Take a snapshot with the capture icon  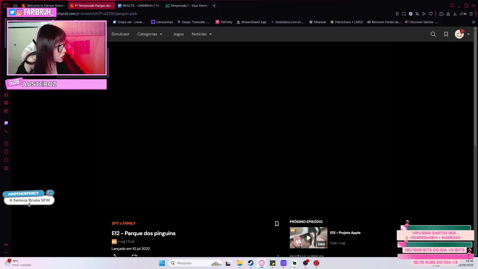click(404, 14)
